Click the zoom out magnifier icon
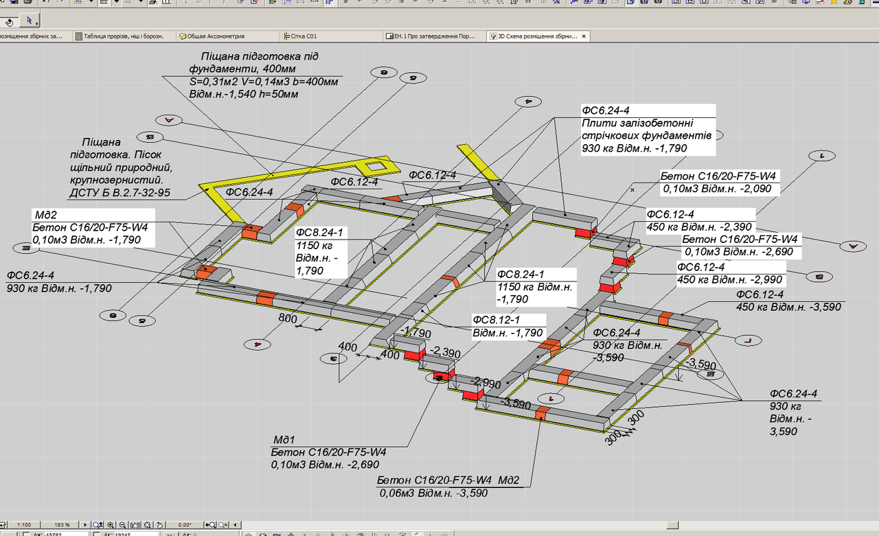The height and width of the screenshot is (536, 879). pos(122,525)
